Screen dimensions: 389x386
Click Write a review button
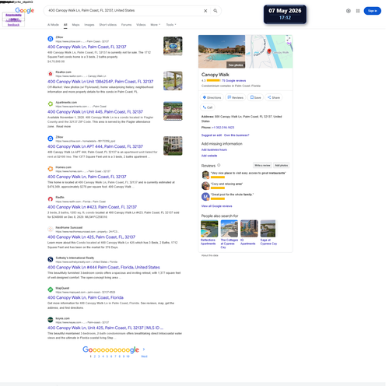[x=262, y=165]
